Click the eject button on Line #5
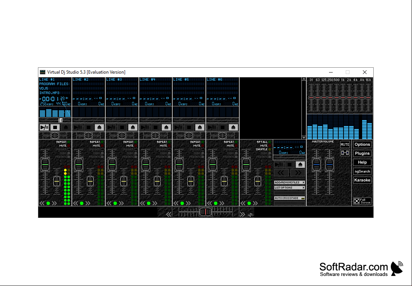Viewport: 412px width, 286px height. 200,128
